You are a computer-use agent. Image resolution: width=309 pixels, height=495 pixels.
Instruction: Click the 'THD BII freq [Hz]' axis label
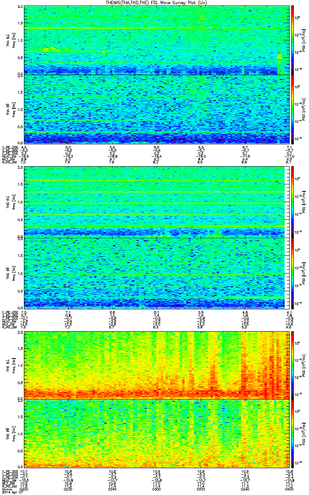10,273
